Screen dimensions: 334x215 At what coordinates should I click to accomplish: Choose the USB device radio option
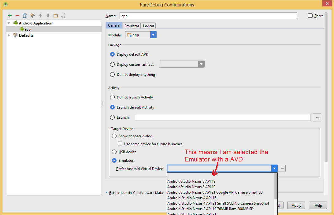pos(114,152)
